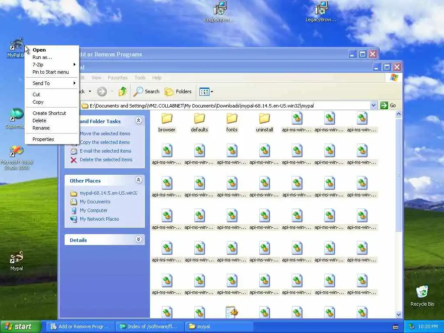Open the MyPal desktop shortcut via Open
Viewport: 444px width, 333px height.
(x=39, y=50)
